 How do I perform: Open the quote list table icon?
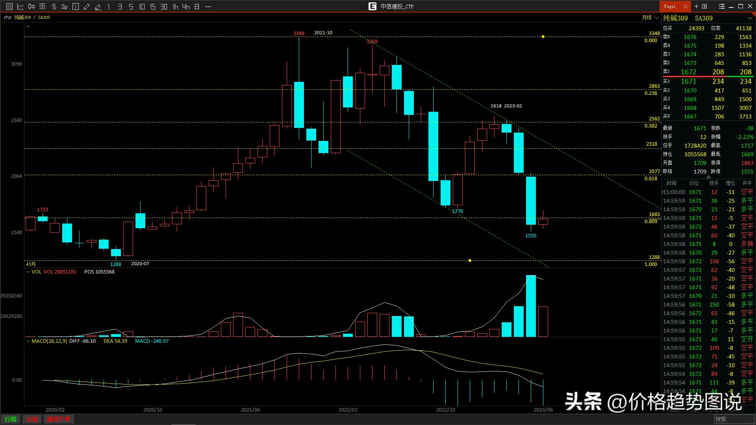click(x=9, y=6)
